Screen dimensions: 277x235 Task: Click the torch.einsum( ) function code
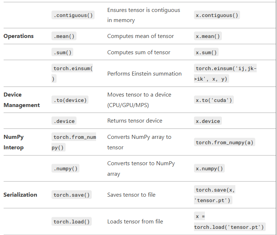coord(73,73)
